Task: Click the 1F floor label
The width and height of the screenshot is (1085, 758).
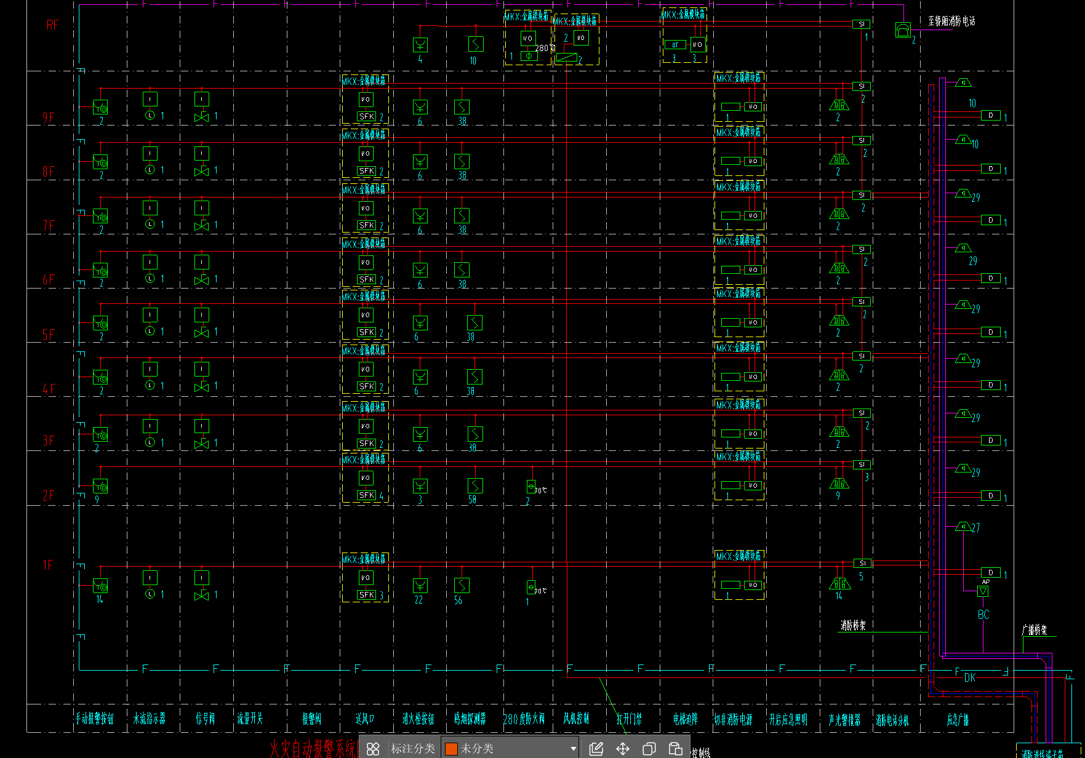Action: pos(48,565)
